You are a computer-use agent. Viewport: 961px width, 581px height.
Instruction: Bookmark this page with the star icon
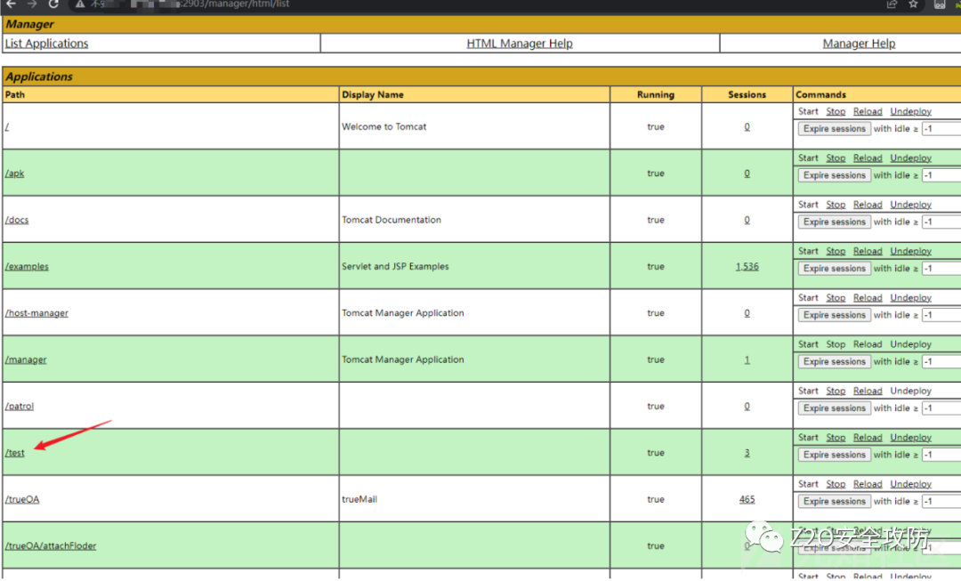(914, 4)
